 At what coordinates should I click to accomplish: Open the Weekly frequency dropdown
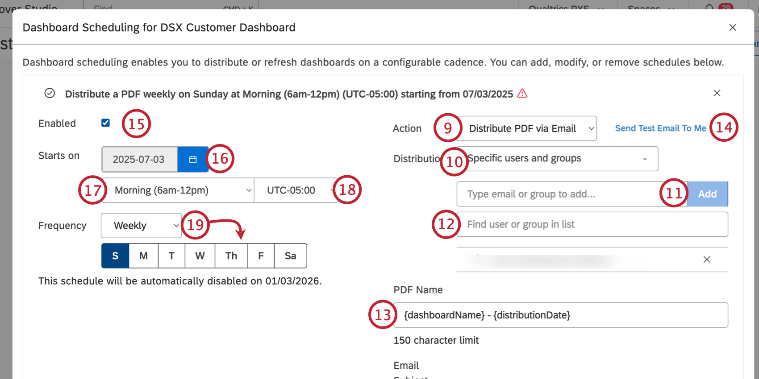(141, 226)
